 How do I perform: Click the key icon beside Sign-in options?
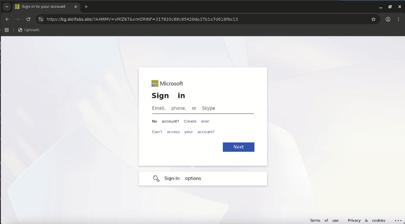pyautogui.click(x=156, y=178)
